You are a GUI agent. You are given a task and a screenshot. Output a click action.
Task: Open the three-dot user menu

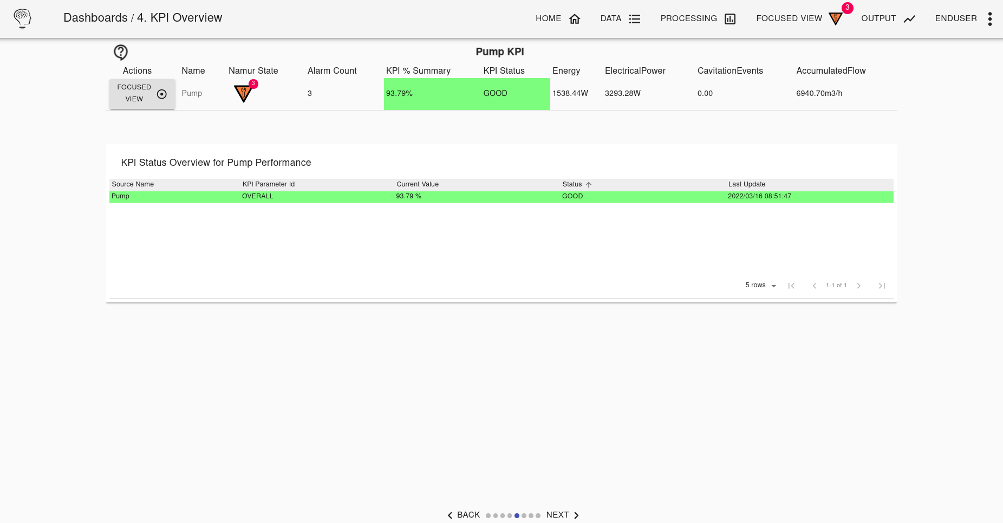pyautogui.click(x=990, y=19)
